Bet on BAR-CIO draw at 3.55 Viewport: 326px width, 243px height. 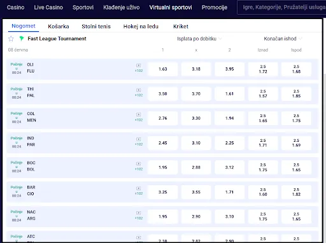tap(196, 192)
